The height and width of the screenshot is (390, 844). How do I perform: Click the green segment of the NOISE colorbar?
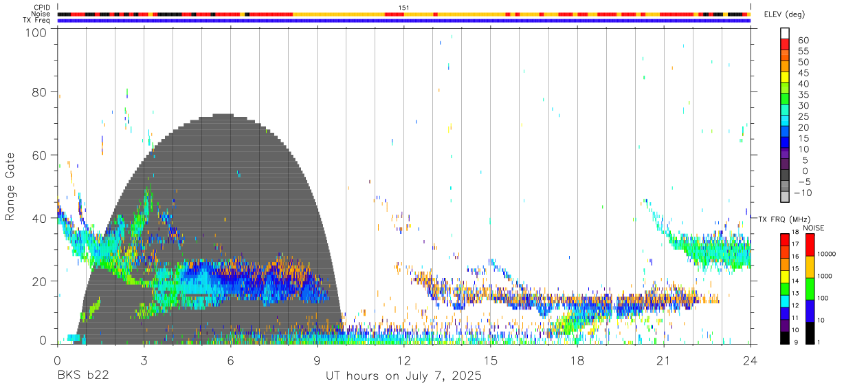click(810, 288)
